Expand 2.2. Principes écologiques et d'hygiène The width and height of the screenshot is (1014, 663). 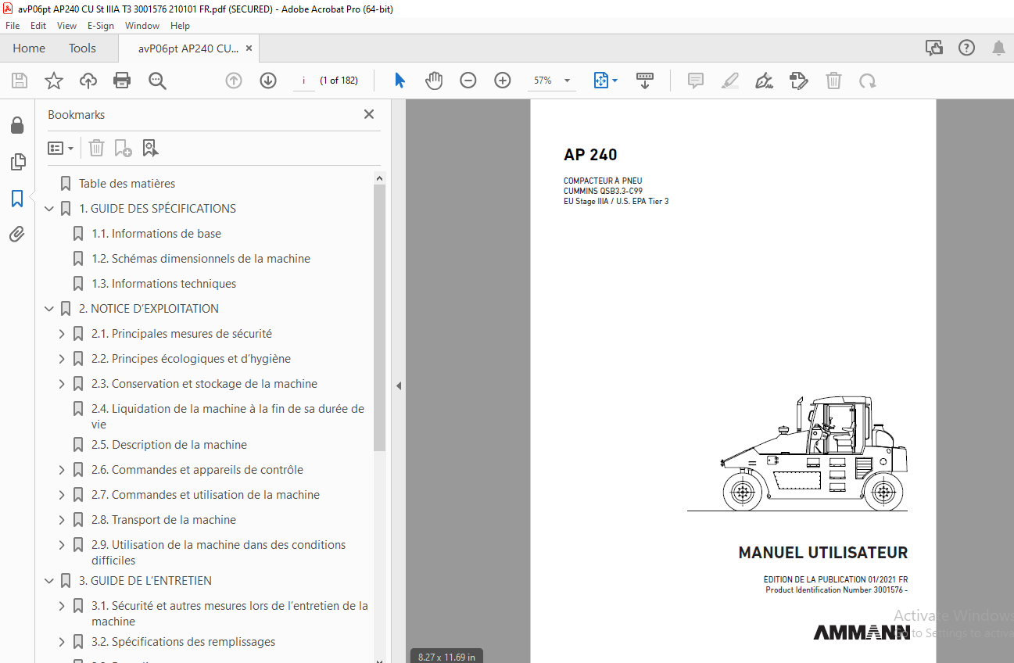62,359
